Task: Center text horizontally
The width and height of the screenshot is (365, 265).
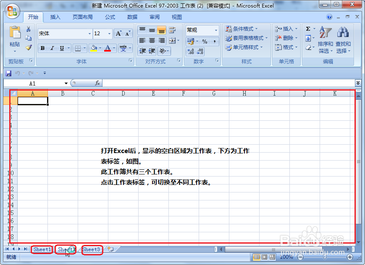Action: pos(152,40)
